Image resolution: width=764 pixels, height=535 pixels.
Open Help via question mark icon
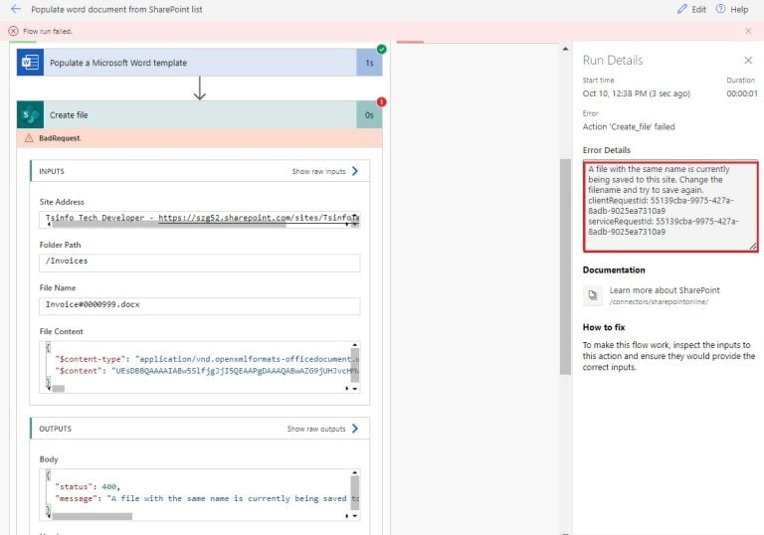pyautogui.click(x=720, y=9)
